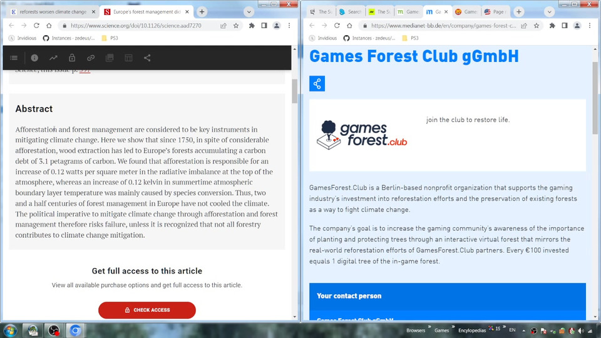Go back in the science.org window
The image size is (601, 338).
pyautogui.click(x=11, y=26)
